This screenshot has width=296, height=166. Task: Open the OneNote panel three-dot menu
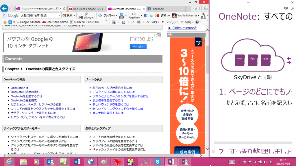[x=249, y=2]
